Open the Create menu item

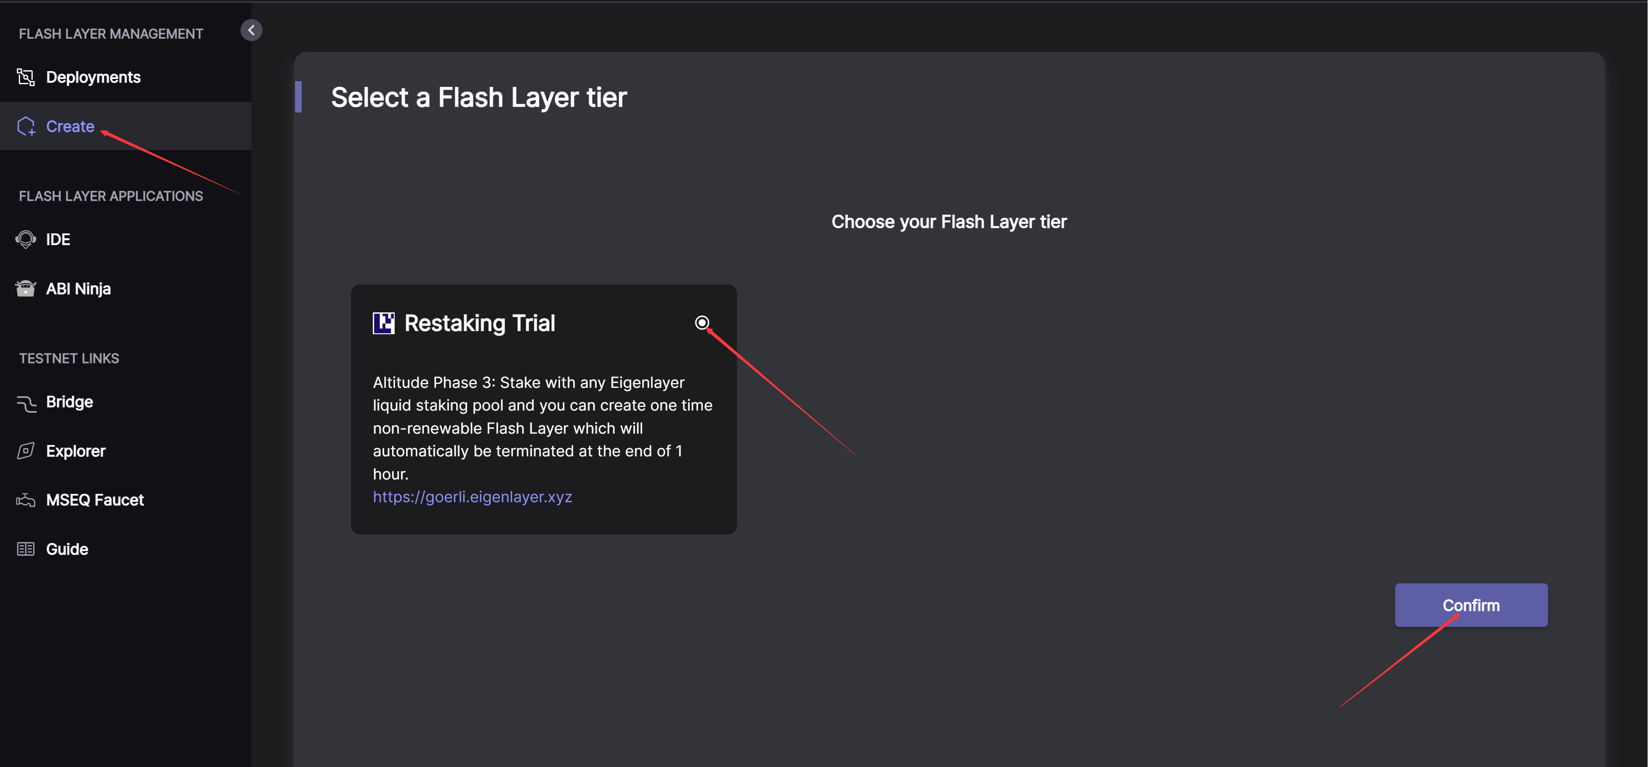[125, 127]
